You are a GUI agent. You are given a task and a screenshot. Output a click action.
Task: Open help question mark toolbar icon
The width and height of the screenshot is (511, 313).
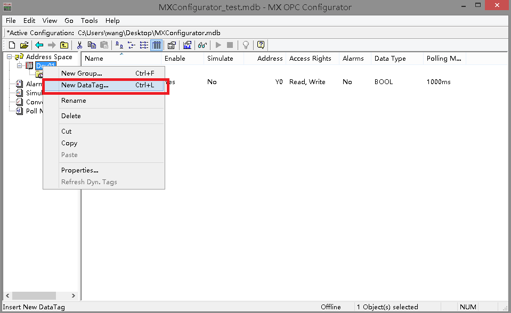click(x=261, y=45)
